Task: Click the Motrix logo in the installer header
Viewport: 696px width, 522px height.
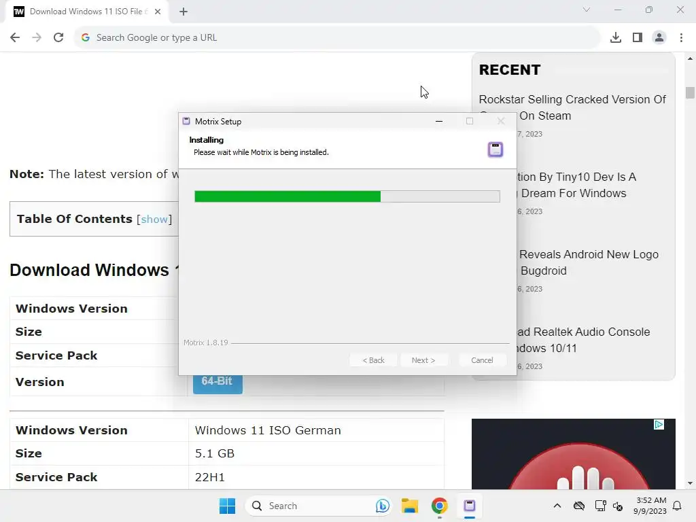Action: (x=495, y=150)
